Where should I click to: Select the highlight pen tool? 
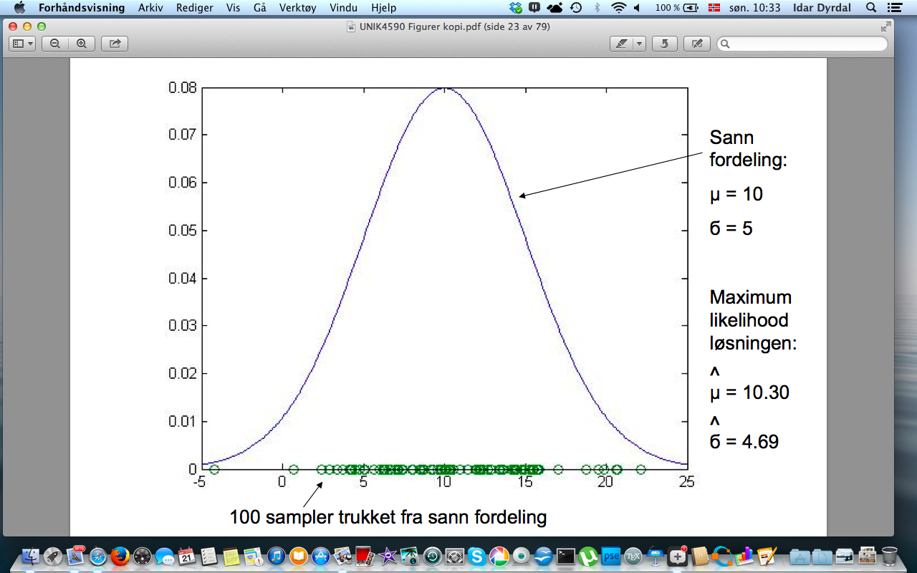click(x=620, y=44)
